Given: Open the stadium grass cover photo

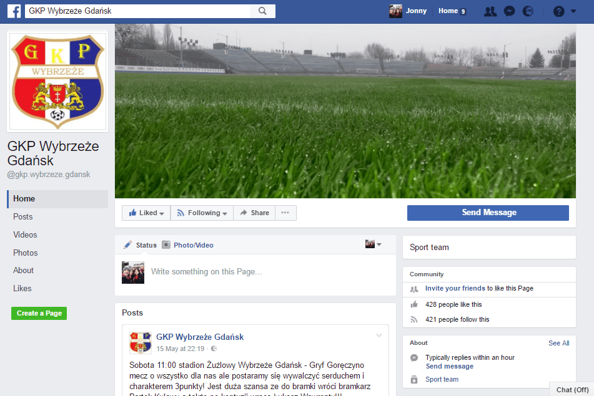Looking at the screenshot, I should tap(345, 111).
